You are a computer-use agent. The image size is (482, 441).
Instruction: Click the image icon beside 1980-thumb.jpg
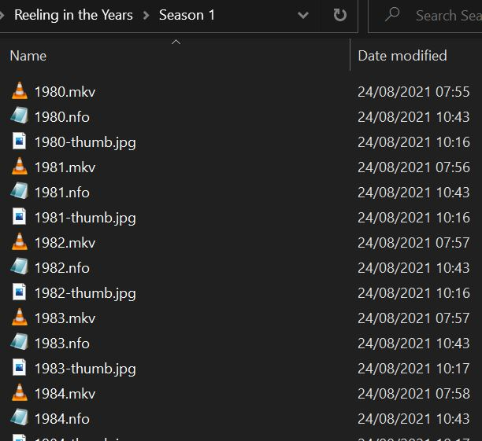20,141
